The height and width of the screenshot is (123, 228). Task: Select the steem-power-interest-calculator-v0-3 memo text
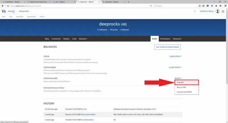point(135,109)
